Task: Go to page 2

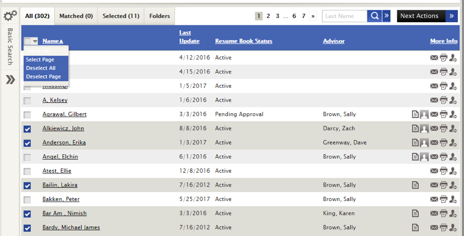Action: (x=268, y=16)
